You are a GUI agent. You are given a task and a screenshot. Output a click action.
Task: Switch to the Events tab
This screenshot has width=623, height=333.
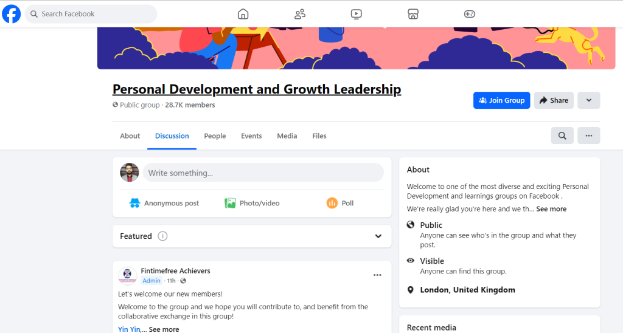tap(251, 136)
